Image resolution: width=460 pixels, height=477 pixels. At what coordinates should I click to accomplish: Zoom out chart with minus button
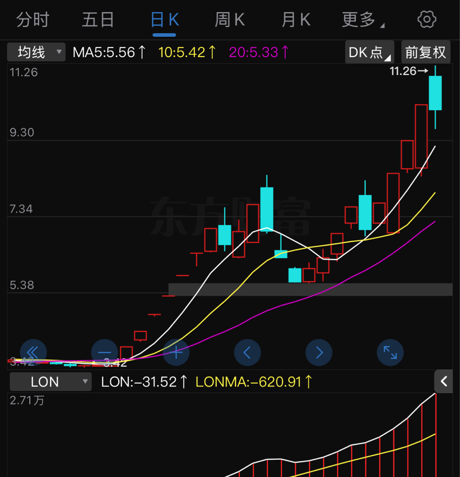[105, 353]
